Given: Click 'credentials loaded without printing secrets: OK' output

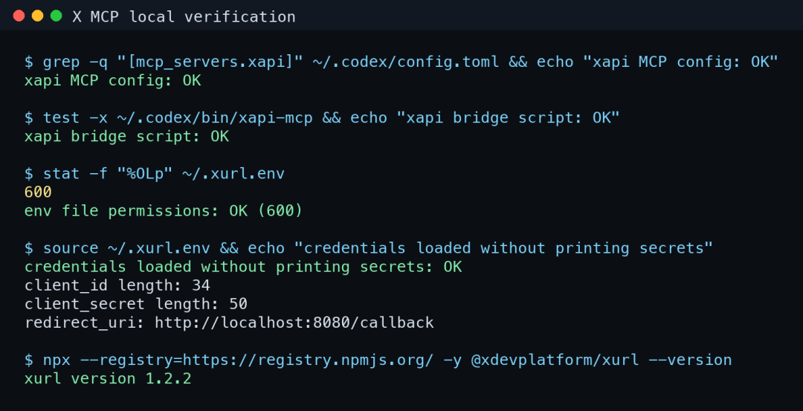Looking at the screenshot, I should (243, 267).
